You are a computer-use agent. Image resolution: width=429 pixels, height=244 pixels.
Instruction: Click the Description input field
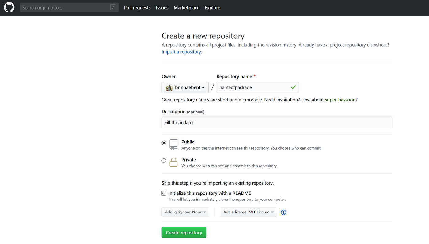click(x=277, y=122)
